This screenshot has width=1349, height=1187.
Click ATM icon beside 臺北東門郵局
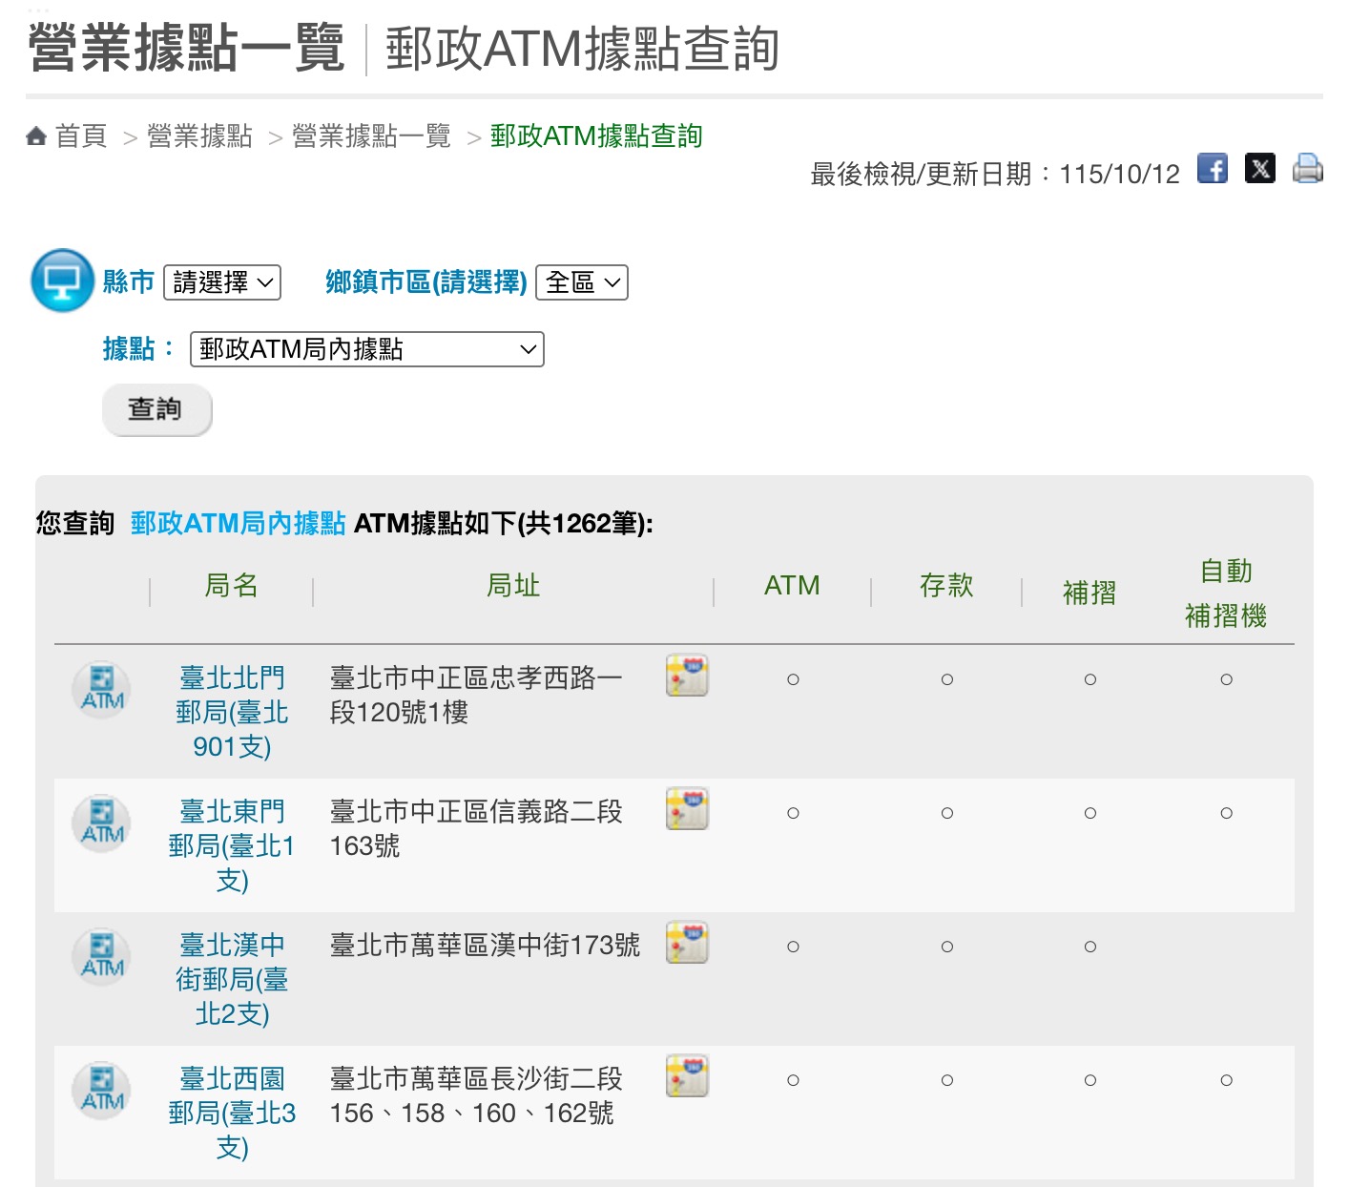(x=101, y=823)
